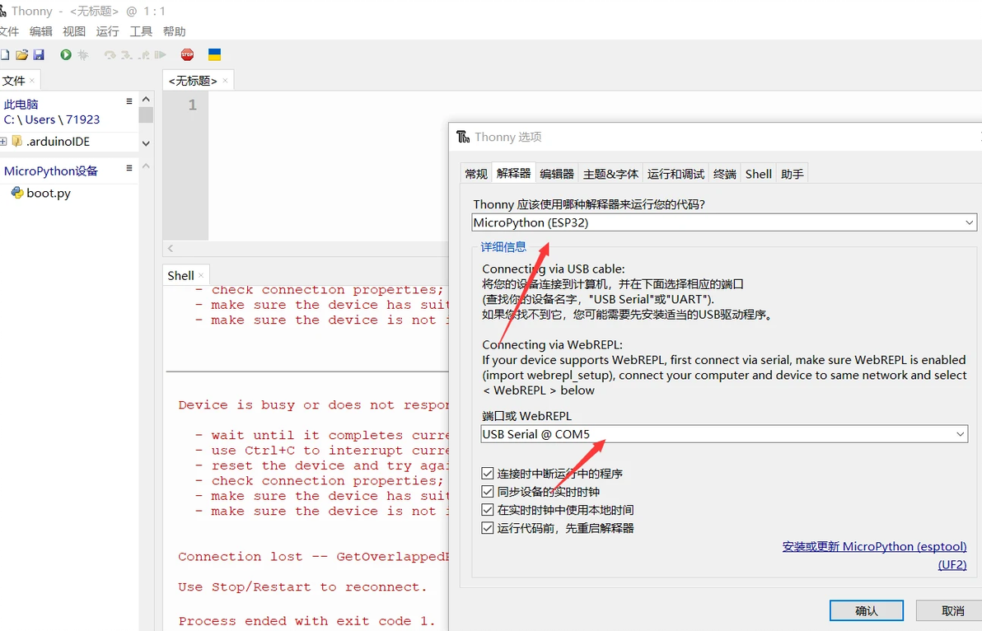
Task: Select the 文件 panel tab
Action: pos(14,81)
